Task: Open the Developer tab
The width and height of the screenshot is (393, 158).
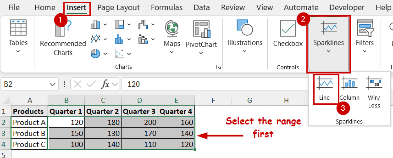Action: (347, 7)
